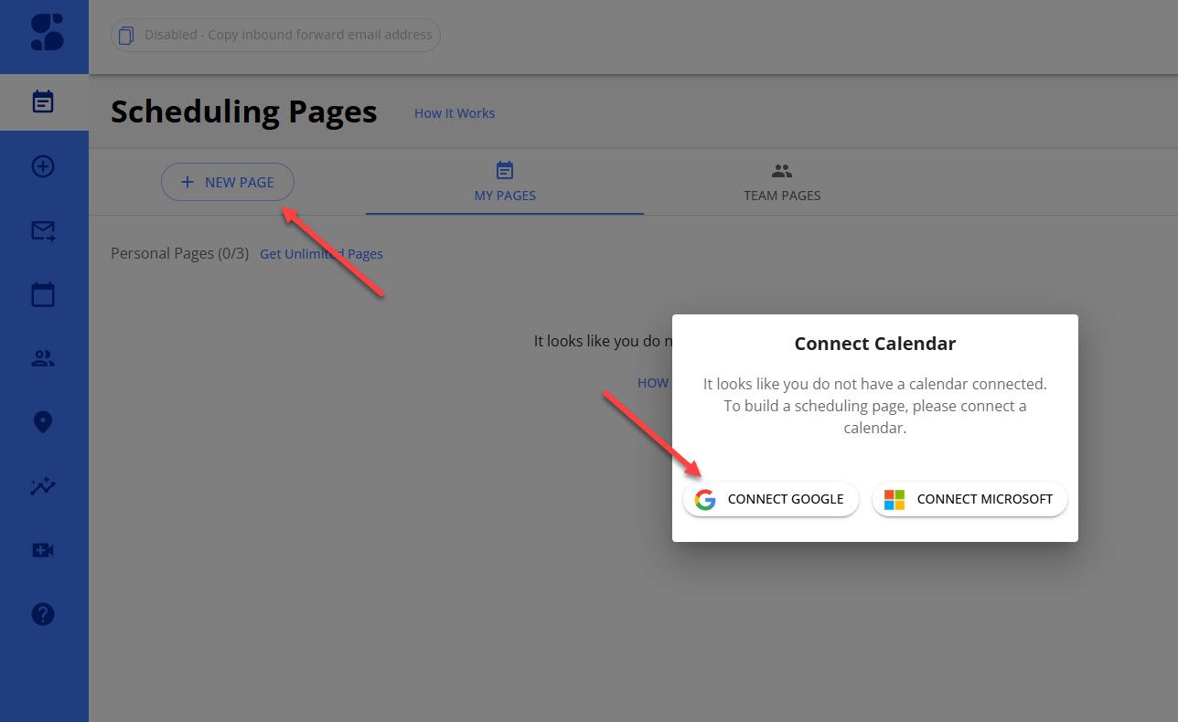This screenshot has height=722, width=1178.
Task: Click the location pin icon in the sidebar
Action: tap(43, 421)
